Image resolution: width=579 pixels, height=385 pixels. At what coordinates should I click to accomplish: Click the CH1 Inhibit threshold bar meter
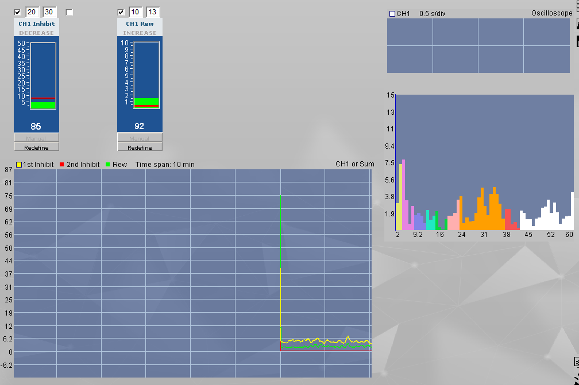tap(43, 76)
